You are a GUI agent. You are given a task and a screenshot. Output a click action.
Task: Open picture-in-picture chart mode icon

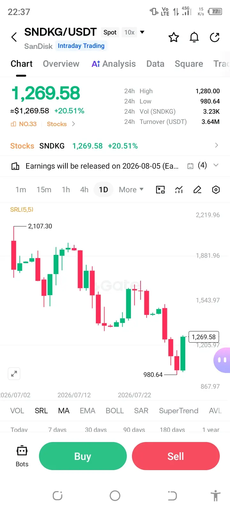[x=160, y=190]
